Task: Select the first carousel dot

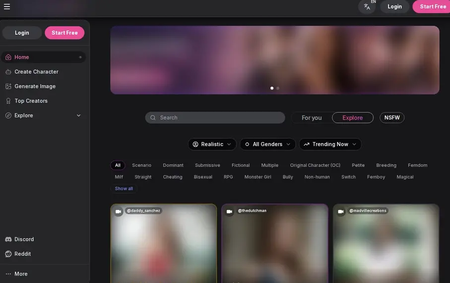Action: pos(272,88)
